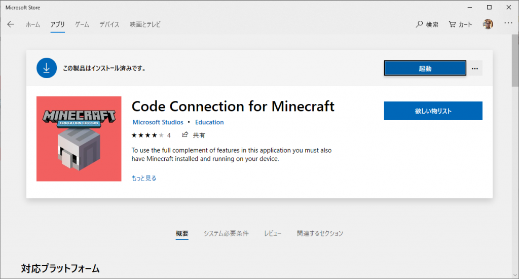
Task: Click the vertical scrollbar thumb
Action: pos(515,60)
